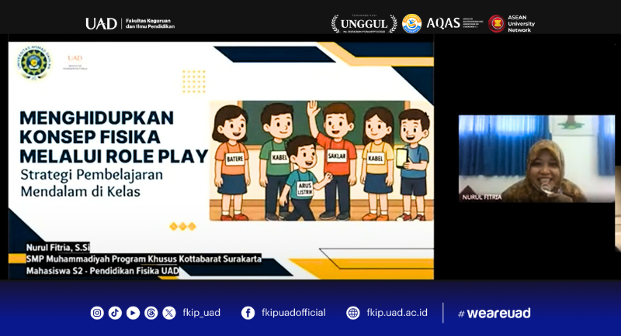Select the Threads icon in footer
Viewport: 621px width, 336px height.
(x=151, y=313)
